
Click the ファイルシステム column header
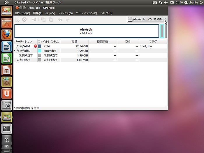[49, 41]
